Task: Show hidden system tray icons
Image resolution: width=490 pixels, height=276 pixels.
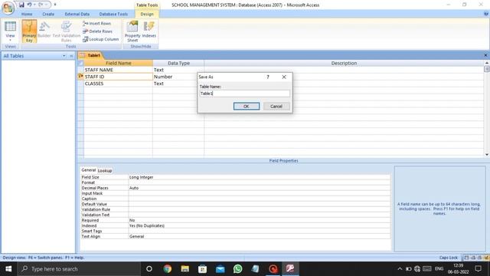Action: tap(400, 269)
